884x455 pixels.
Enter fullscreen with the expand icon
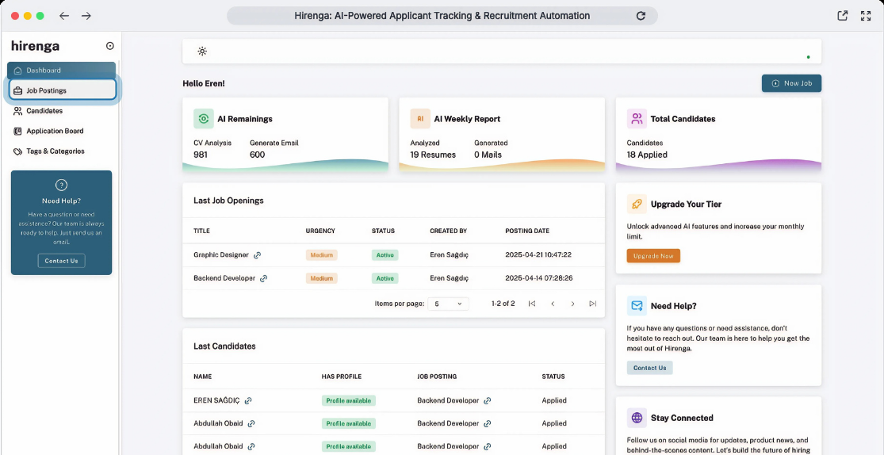[x=866, y=16]
